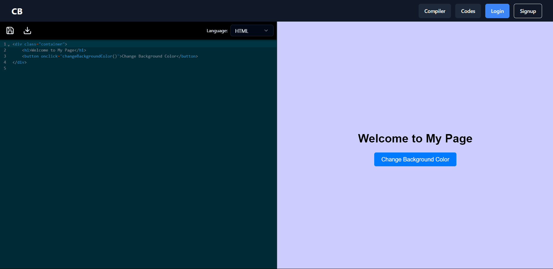Open the Codes page
553x269 pixels.
(468, 11)
